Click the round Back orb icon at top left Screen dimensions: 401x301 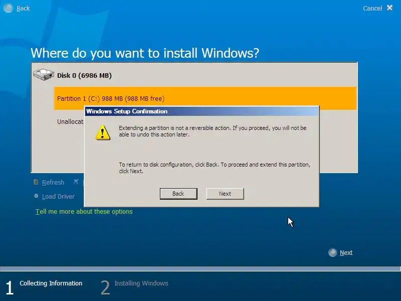8,8
